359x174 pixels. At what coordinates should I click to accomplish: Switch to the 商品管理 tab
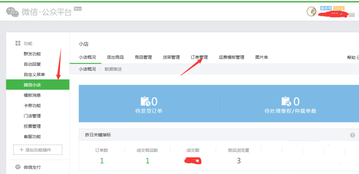(143, 57)
